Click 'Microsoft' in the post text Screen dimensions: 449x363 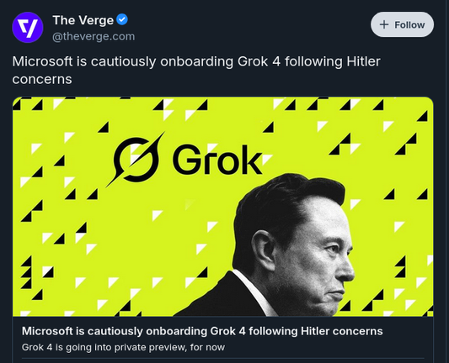42,61
